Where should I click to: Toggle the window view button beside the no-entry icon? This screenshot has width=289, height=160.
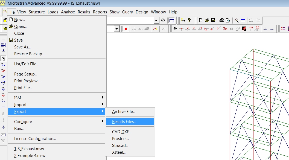click(172, 20)
